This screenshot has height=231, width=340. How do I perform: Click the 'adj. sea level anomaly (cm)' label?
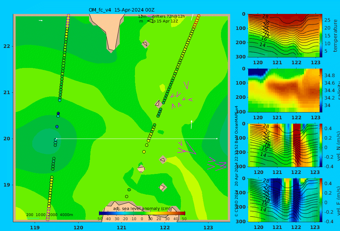pos(142,209)
